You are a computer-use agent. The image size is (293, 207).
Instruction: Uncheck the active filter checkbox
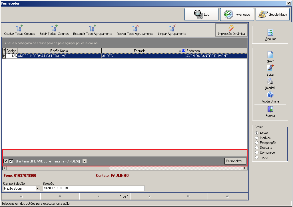tap(11, 161)
